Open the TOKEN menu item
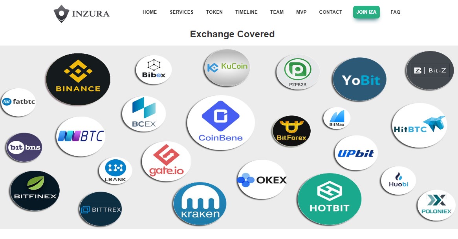This screenshot has width=458, height=239. point(214,12)
